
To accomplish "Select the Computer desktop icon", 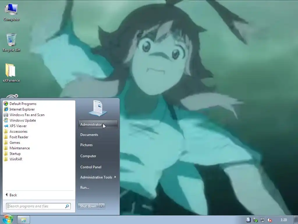I will coord(11,12).
